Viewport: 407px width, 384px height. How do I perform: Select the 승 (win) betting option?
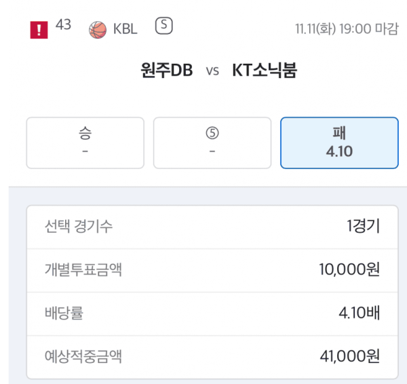tap(85, 142)
